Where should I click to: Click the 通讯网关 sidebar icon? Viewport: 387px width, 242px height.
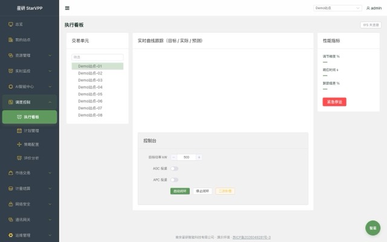click(x=11, y=220)
